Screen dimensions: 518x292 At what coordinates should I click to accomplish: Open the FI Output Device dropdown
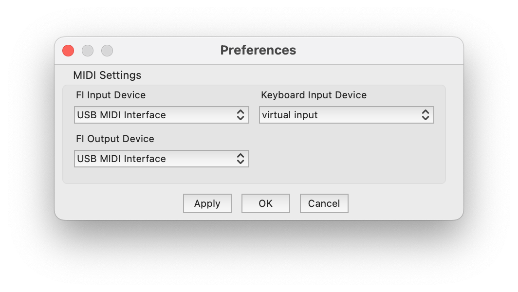tap(161, 159)
